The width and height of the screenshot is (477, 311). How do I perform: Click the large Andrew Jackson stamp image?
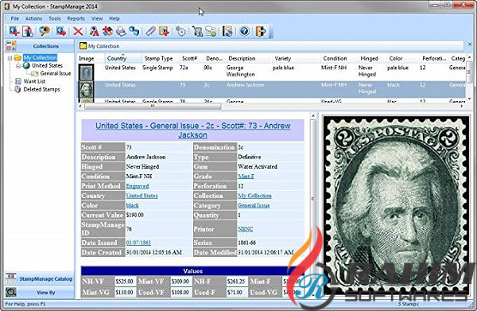point(397,204)
